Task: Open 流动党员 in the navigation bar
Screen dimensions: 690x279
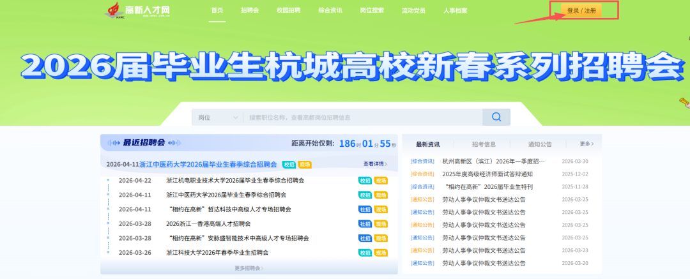Action: coord(413,11)
